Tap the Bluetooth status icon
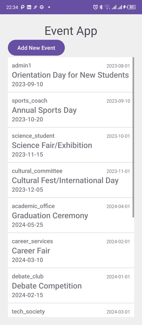142x325 pixels. [x=101, y=7]
